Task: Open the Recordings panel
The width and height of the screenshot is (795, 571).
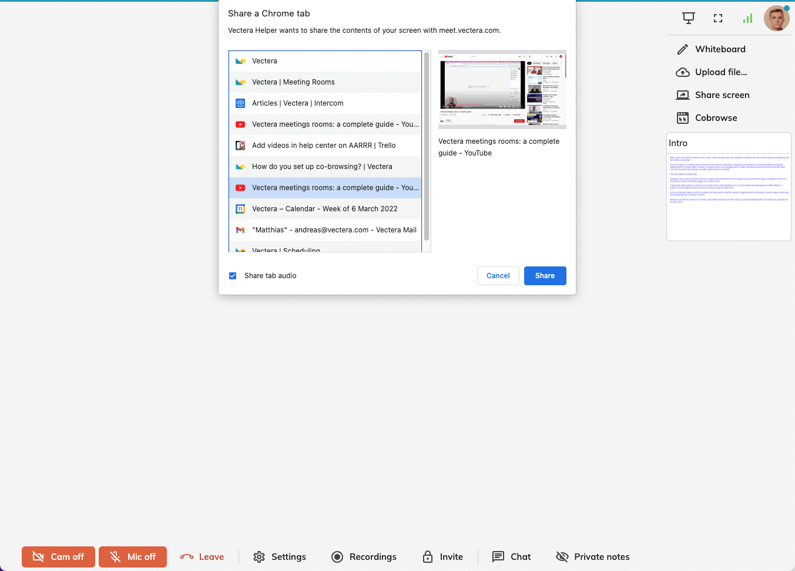Action: coord(364,557)
